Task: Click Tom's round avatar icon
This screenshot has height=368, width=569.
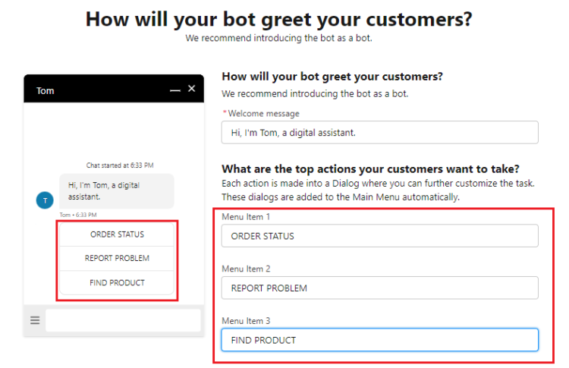Action: click(45, 200)
